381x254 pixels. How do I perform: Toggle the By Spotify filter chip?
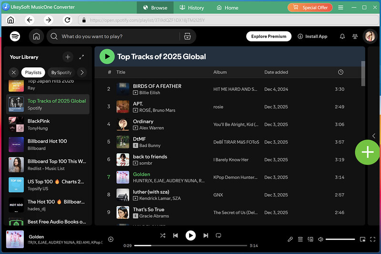pyautogui.click(x=61, y=72)
